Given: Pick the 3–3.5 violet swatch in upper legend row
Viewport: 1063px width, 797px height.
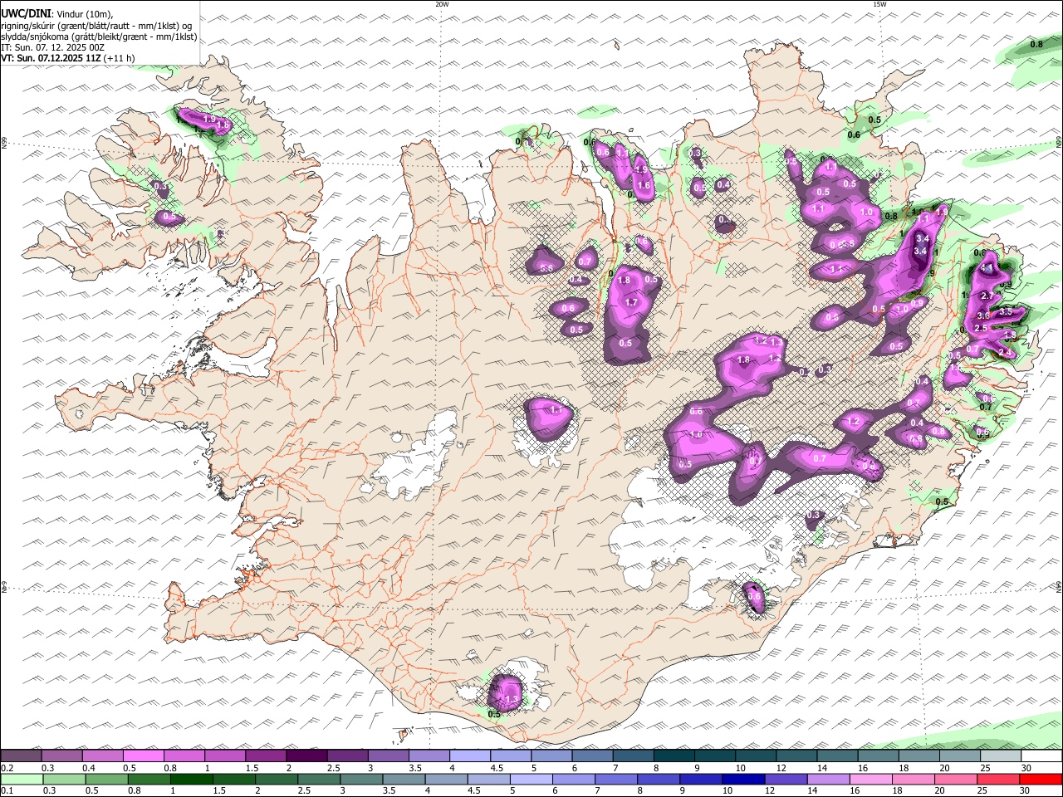Looking at the screenshot, I should [387, 756].
